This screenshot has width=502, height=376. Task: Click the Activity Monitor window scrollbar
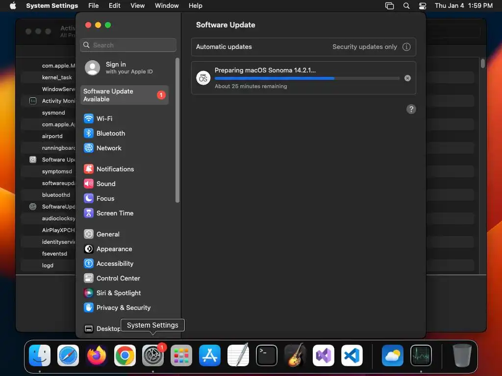click(482, 63)
